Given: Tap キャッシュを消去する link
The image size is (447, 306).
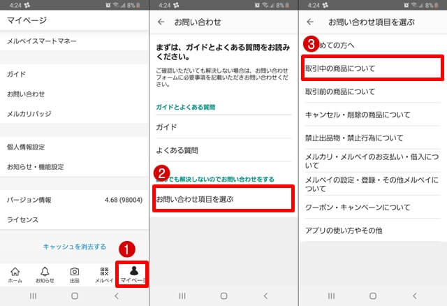Looking at the screenshot, I should pos(75,247).
